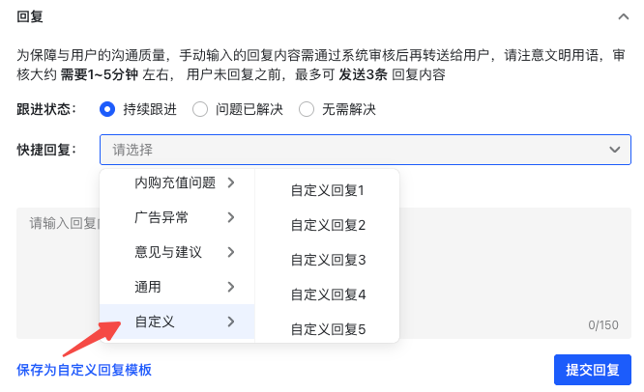The width and height of the screenshot is (644, 392).
Task: Pick 自定义回复3 in the list
Action: [x=328, y=260]
